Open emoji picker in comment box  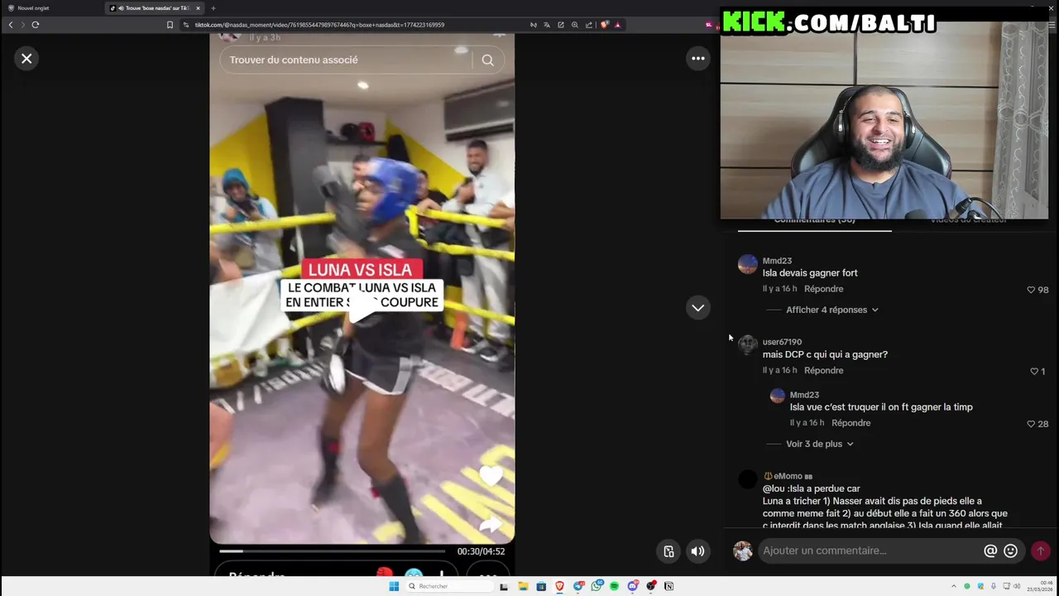tap(1010, 550)
